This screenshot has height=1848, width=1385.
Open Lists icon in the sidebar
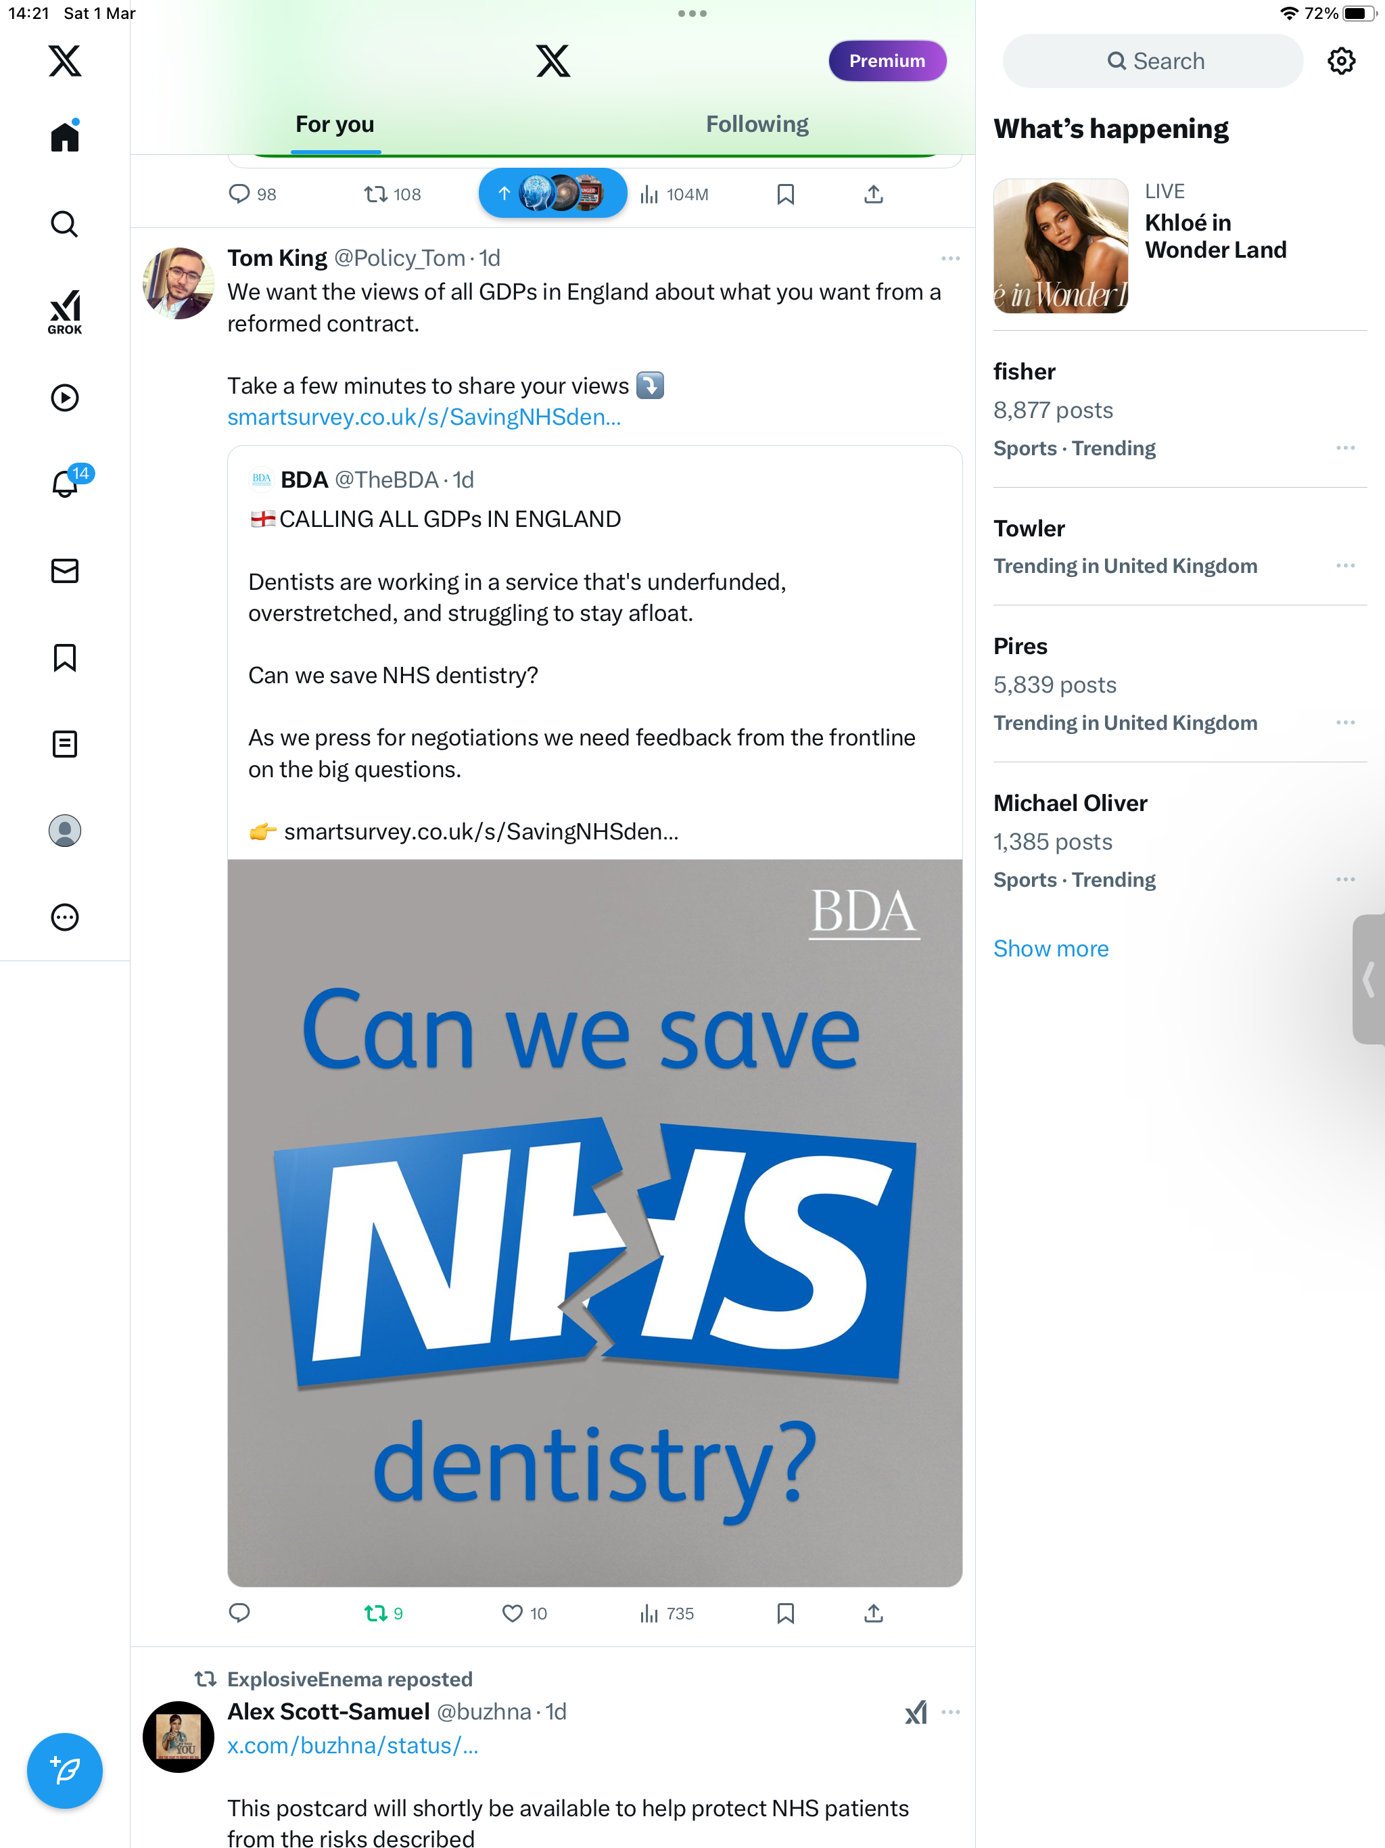click(x=64, y=743)
